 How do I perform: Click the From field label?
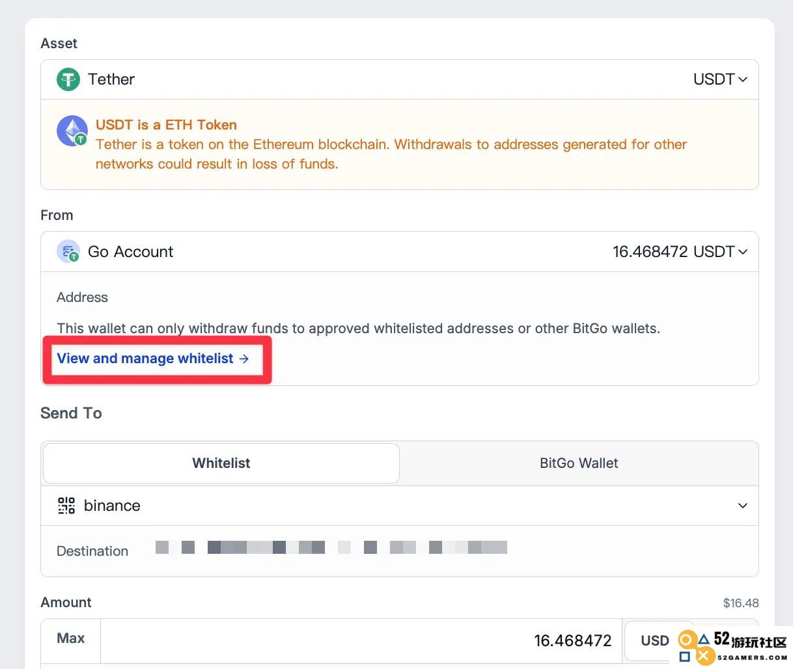point(57,215)
